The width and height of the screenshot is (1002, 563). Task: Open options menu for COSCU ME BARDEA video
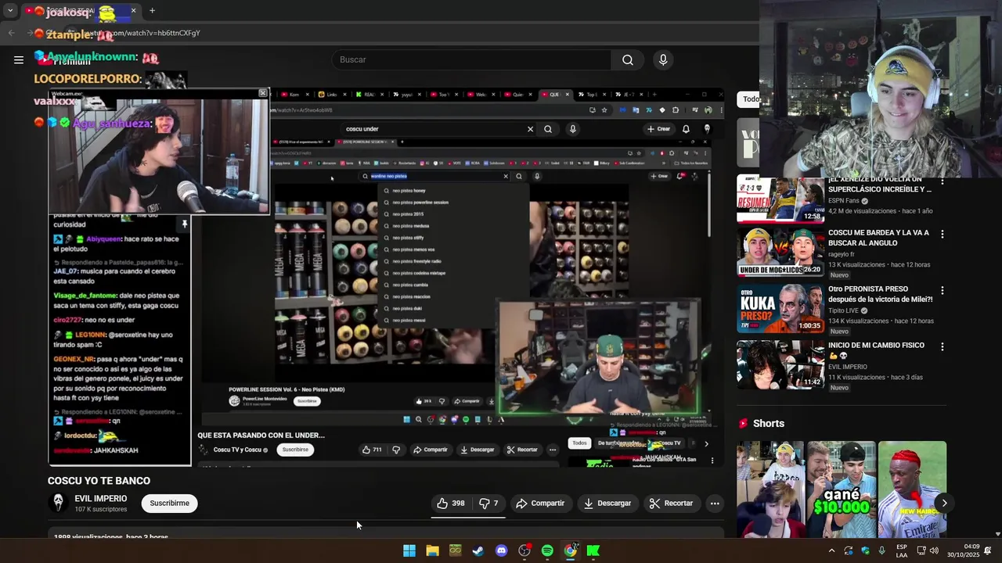pyautogui.click(x=942, y=235)
